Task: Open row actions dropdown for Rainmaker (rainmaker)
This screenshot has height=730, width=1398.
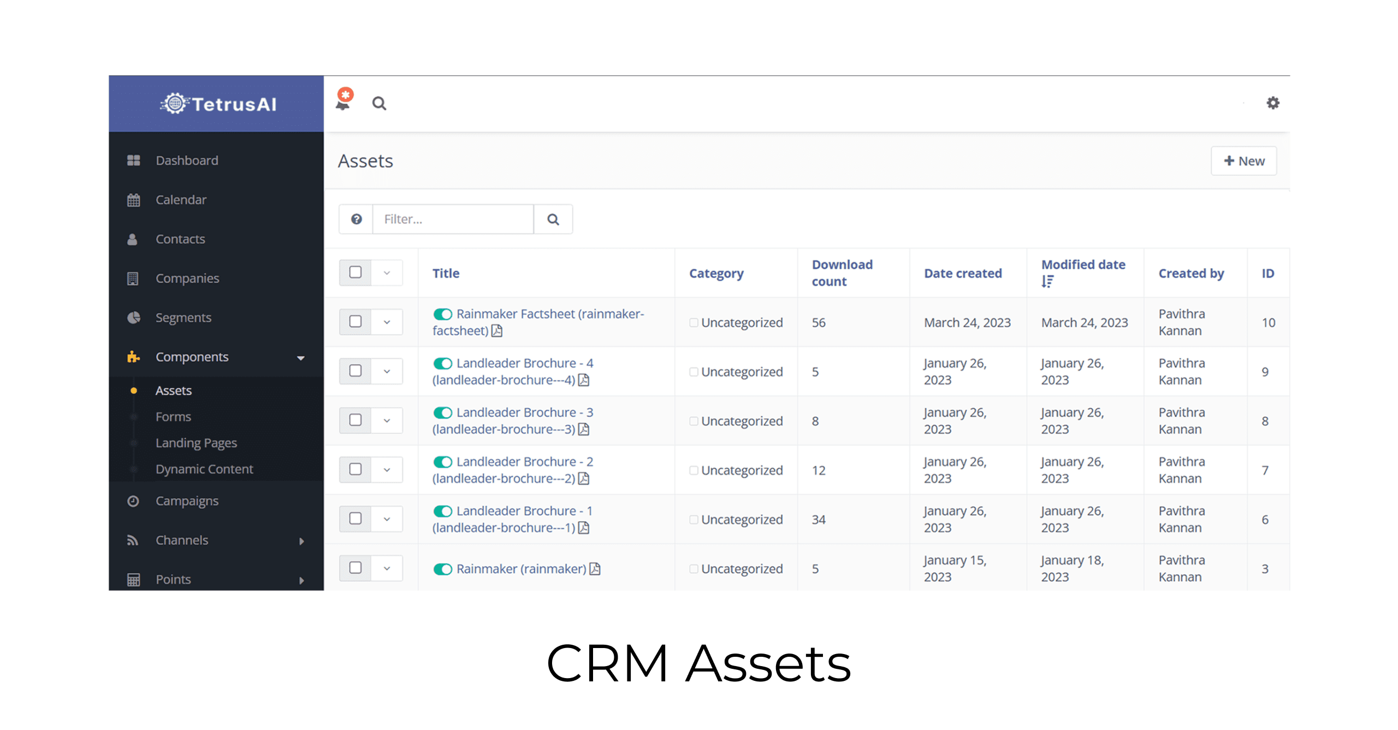Action: pyautogui.click(x=387, y=568)
